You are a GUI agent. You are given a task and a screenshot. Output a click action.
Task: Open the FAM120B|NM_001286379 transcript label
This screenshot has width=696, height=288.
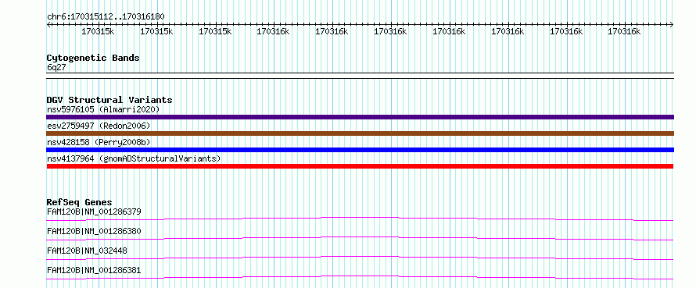(94, 212)
